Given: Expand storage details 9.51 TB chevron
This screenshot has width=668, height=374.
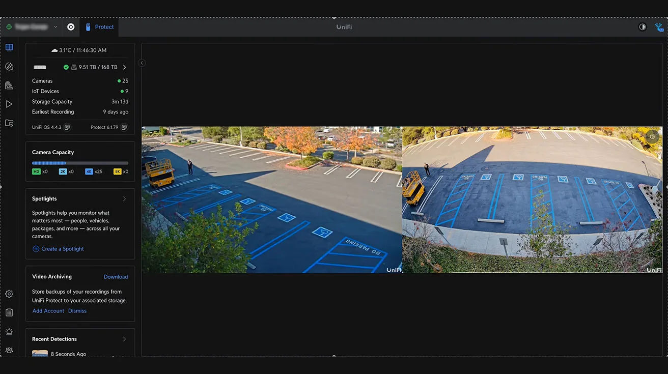Looking at the screenshot, I should tap(125, 67).
